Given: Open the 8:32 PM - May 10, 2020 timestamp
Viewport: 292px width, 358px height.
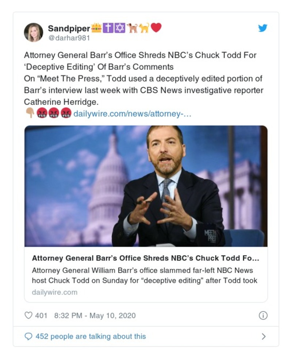Looking at the screenshot, I should tap(95, 315).
